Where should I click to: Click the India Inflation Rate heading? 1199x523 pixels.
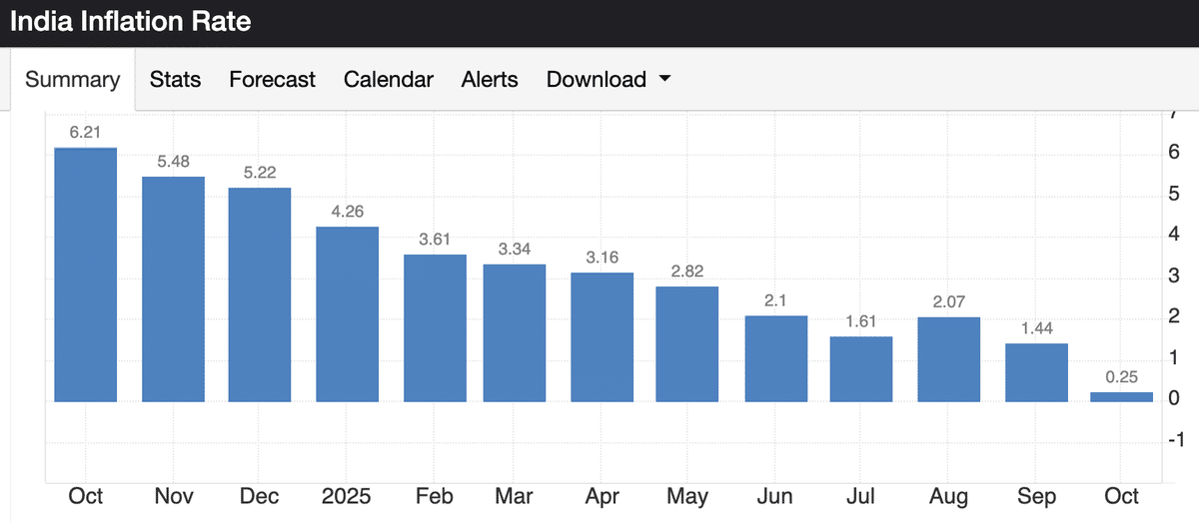click(x=131, y=21)
